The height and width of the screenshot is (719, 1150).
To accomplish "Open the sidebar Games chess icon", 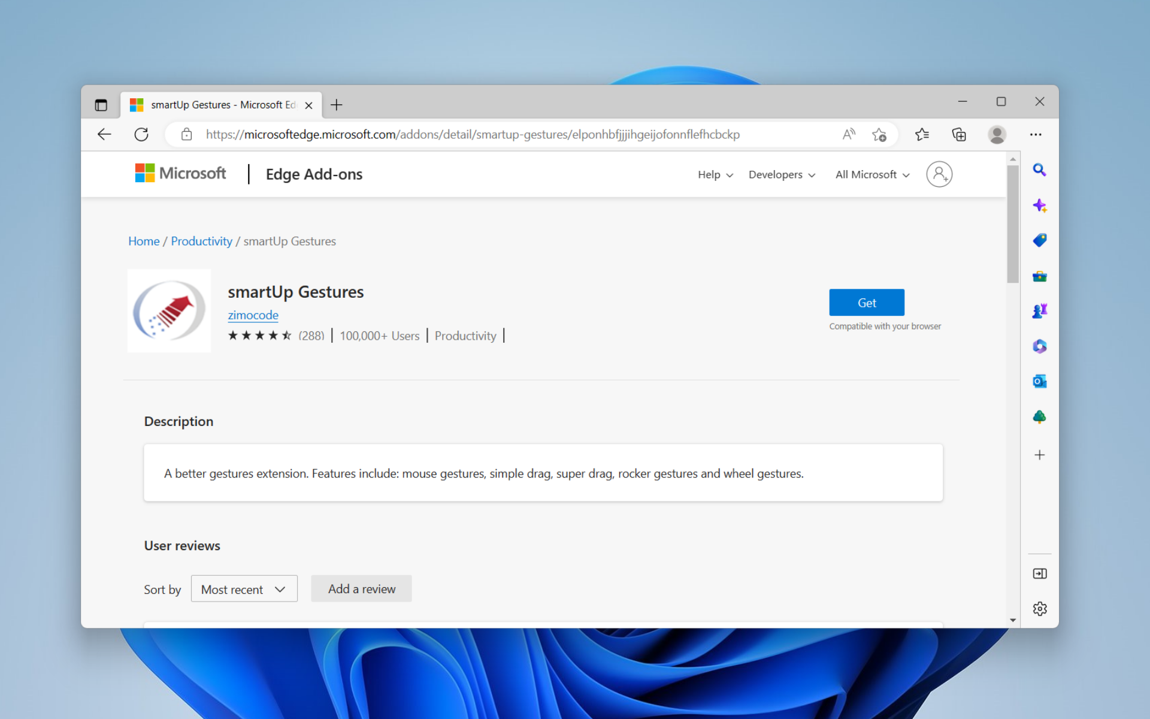I will [x=1040, y=311].
